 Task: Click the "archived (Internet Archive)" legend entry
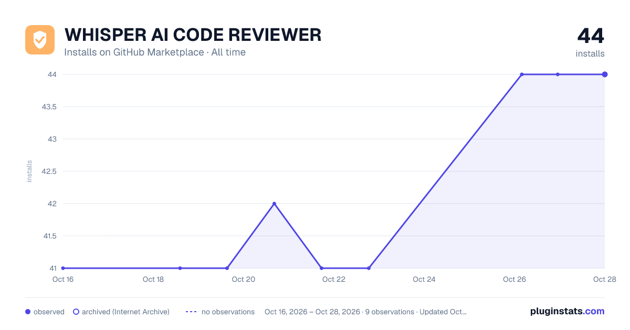pos(121,312)
